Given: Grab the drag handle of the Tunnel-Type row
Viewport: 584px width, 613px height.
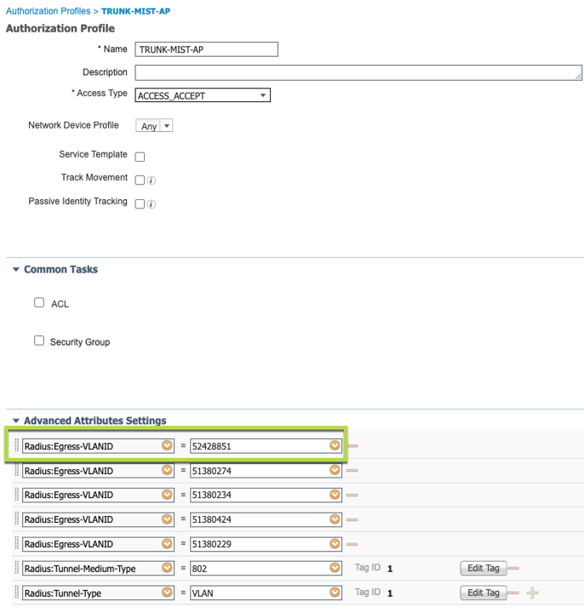Looking at the screenshot, I should pyautogui.click(x=17, y=593).
